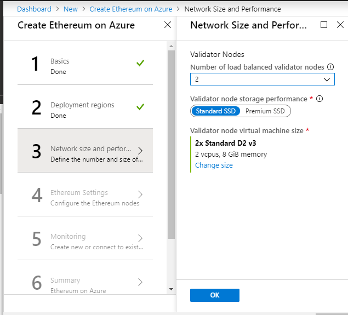348x315 pixels.
Task: Select Premium SSD storage option
Action: click(265, 111)
